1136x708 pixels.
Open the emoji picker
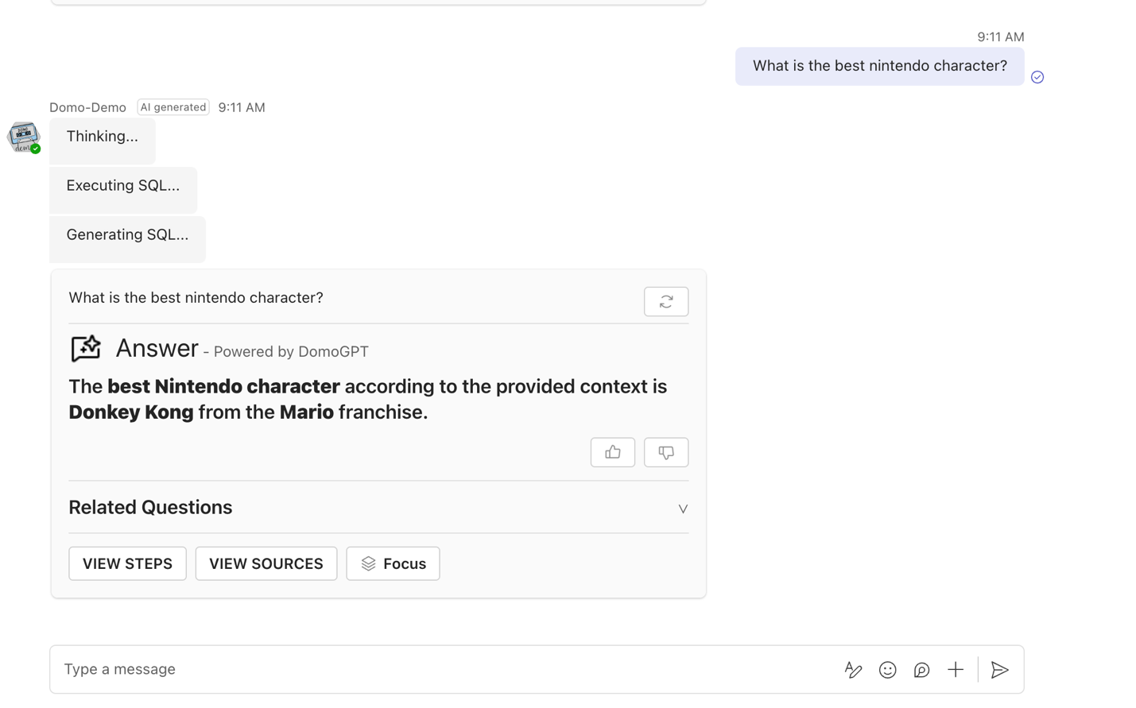pyautogui.click(x=887, y=670)
